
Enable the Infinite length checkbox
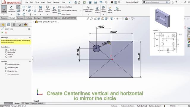point(6,68)
